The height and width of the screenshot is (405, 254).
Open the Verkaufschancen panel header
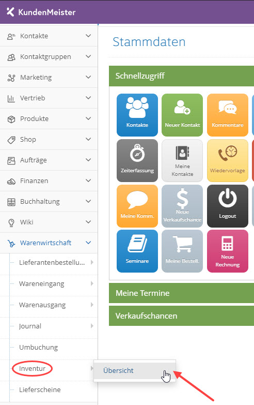181,316
